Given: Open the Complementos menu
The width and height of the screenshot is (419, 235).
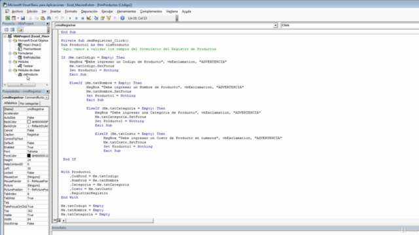Looking at the screenshot, I should tap(151, 12).
